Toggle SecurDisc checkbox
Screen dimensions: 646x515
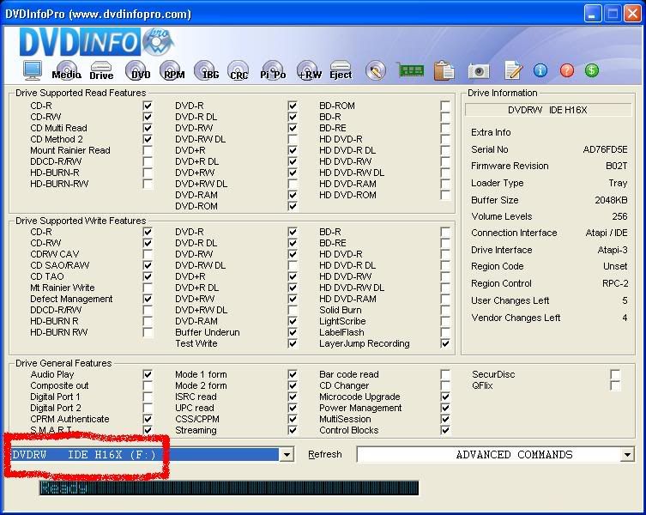tap(615, 374)
